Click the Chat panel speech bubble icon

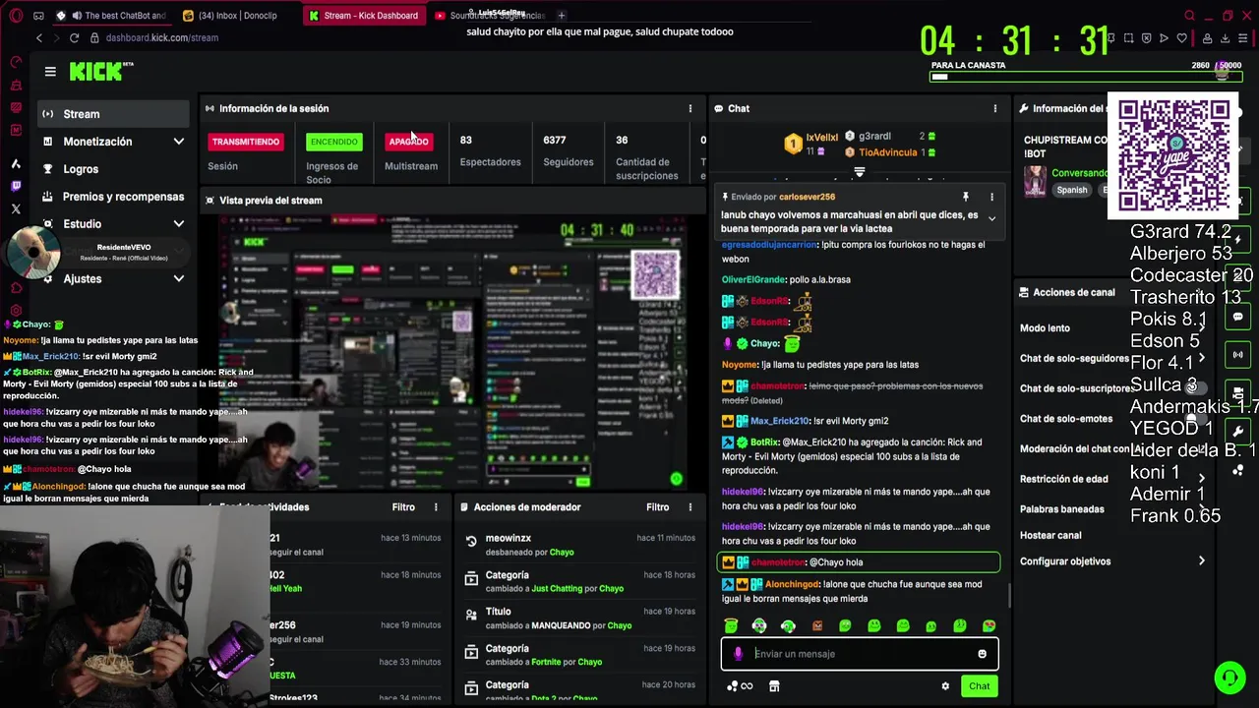click(719, 108)
